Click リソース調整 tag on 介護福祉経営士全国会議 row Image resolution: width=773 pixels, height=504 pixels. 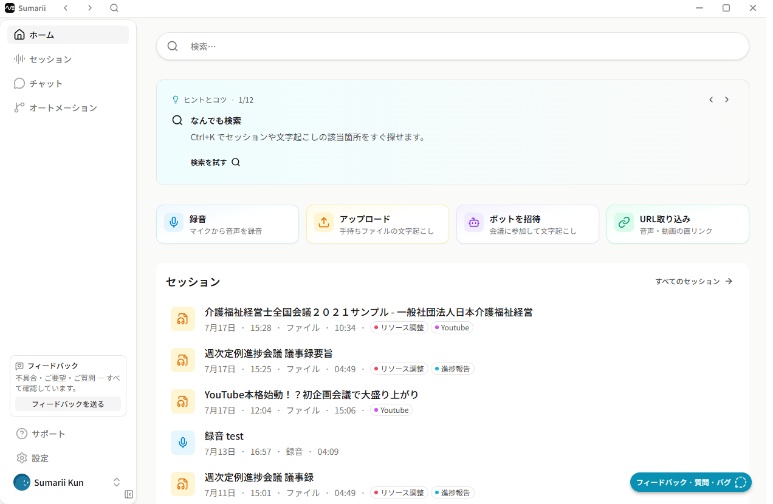[399, 328]
